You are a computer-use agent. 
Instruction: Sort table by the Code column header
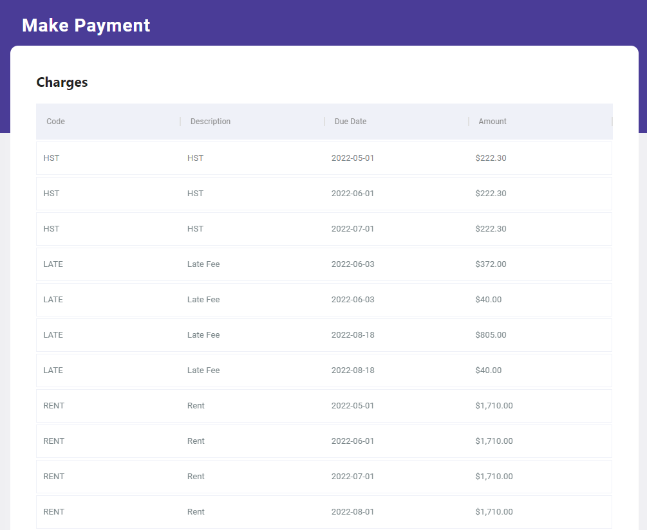click(x=56, y=122)
